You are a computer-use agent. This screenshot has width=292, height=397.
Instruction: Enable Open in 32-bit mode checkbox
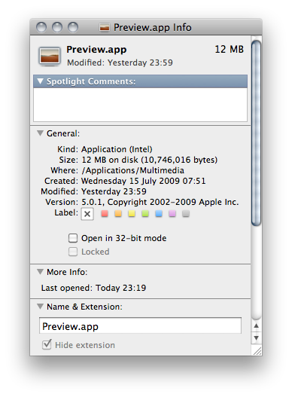[x=73, y=238]
